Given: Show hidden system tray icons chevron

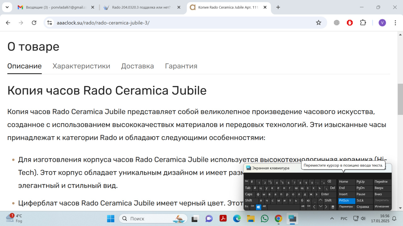Looking at the screenshot, I should point(332,218).
